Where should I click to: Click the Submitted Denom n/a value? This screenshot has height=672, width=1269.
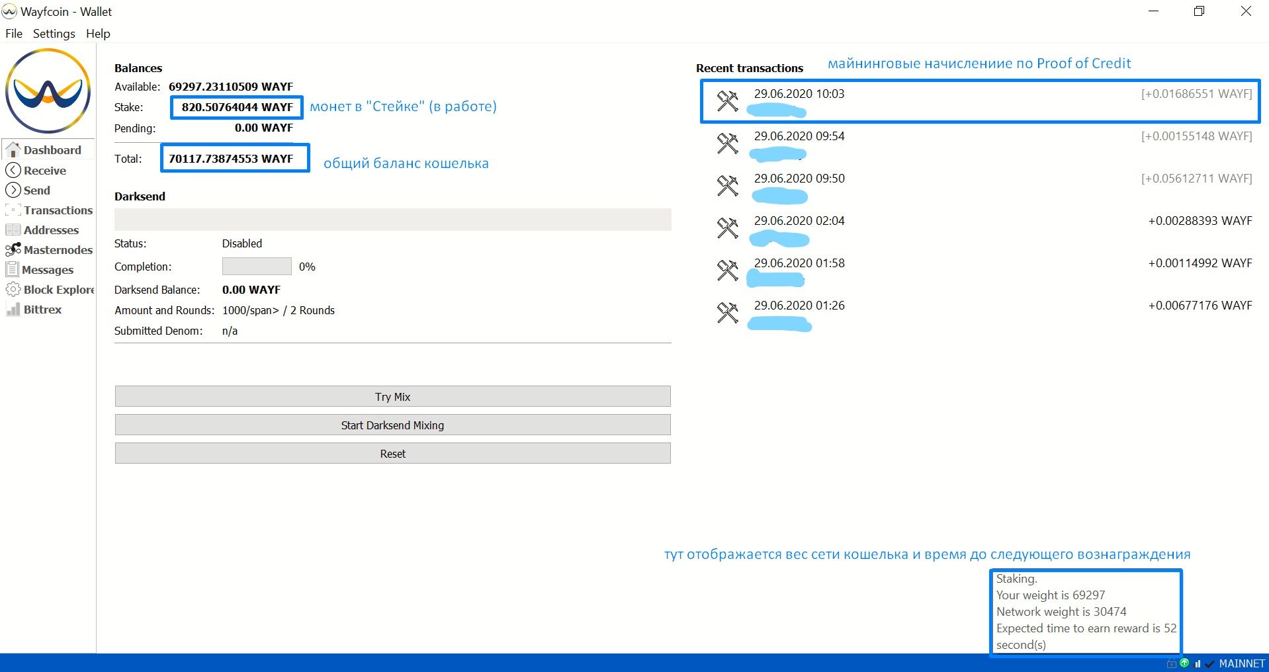pos(230,331)
